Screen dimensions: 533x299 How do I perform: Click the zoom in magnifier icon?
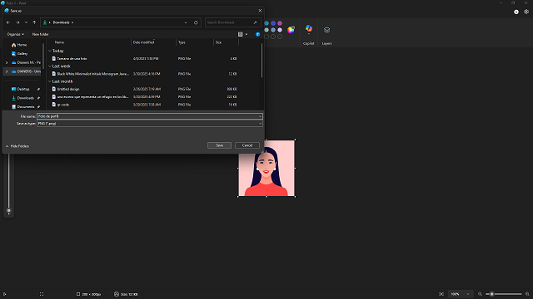coord(527,294)
